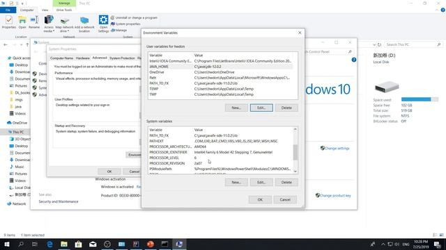Click the Explorer back navigation arrow
446x250 pixels.
point(6,44)
